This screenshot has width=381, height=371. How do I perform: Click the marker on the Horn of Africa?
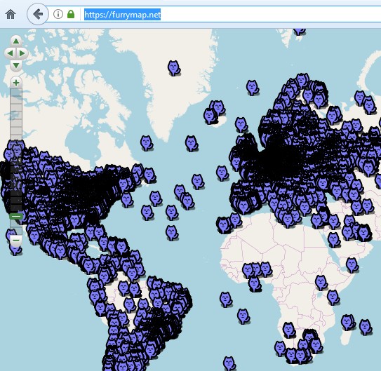point(352,265)
